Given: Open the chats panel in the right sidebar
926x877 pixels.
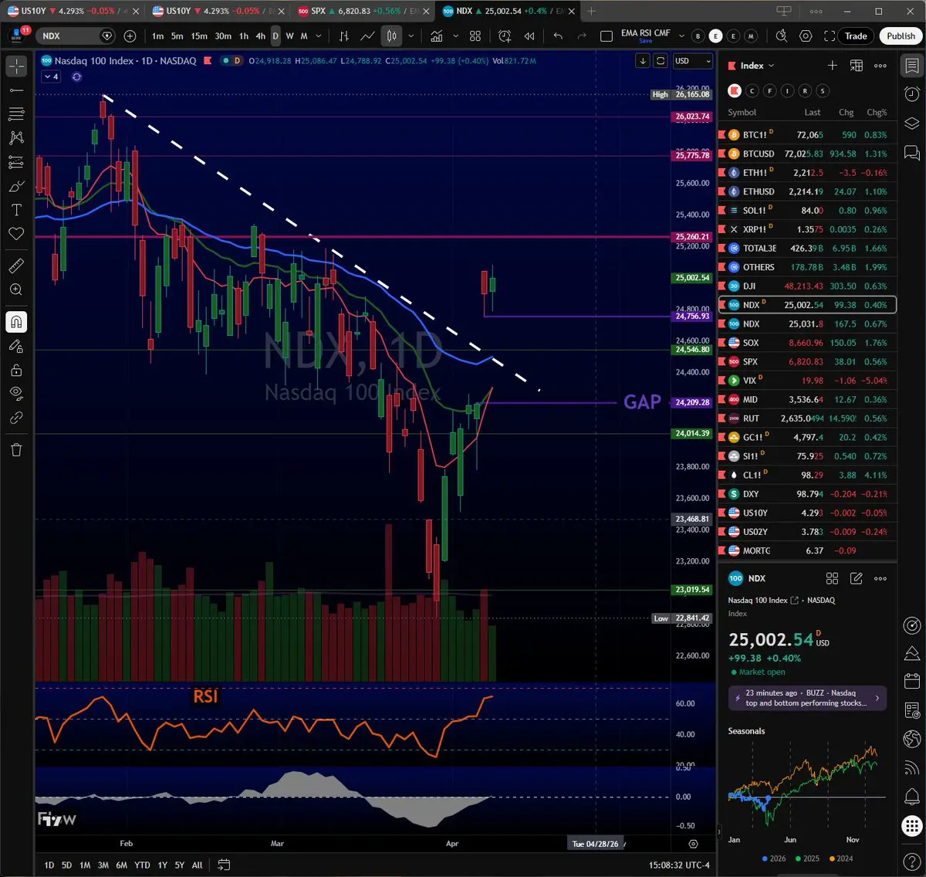Looking at the screenshot, I should pos(911,152).
